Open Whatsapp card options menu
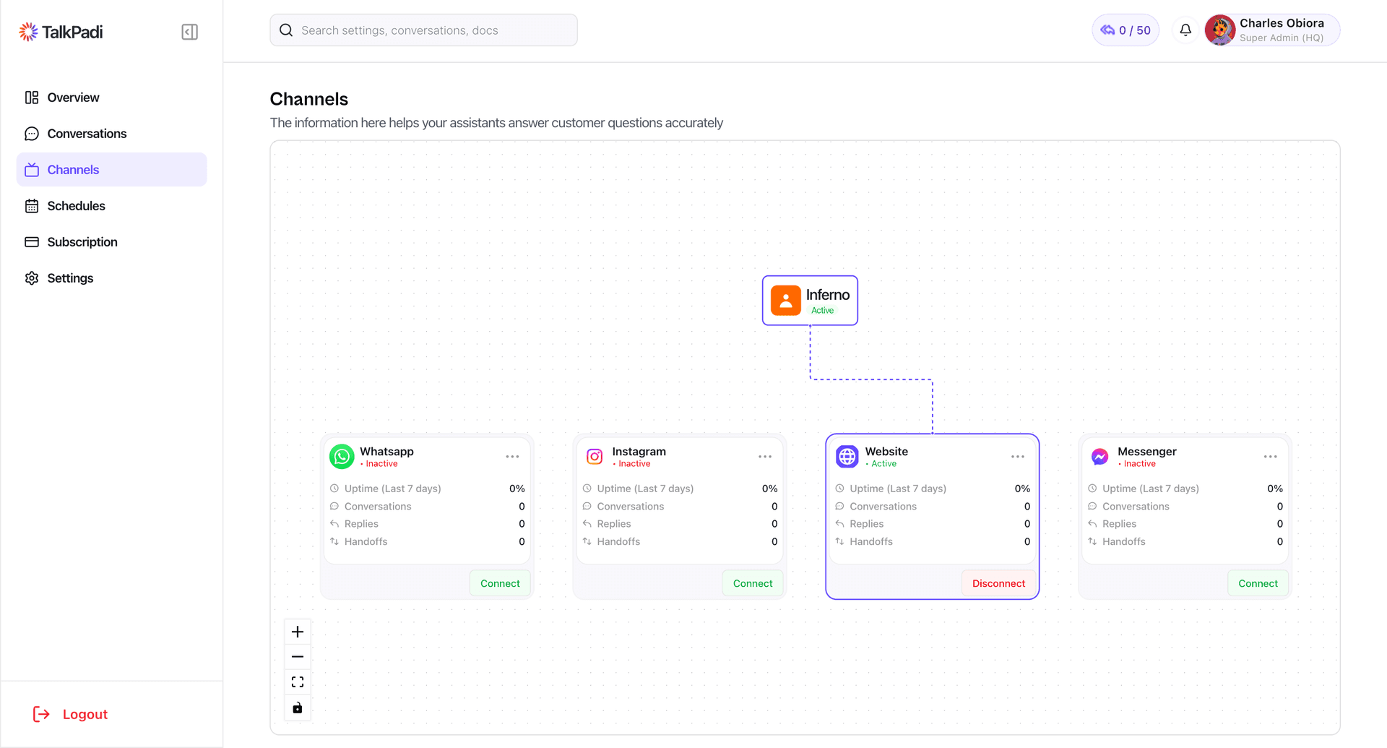 (x=512, y=457)
